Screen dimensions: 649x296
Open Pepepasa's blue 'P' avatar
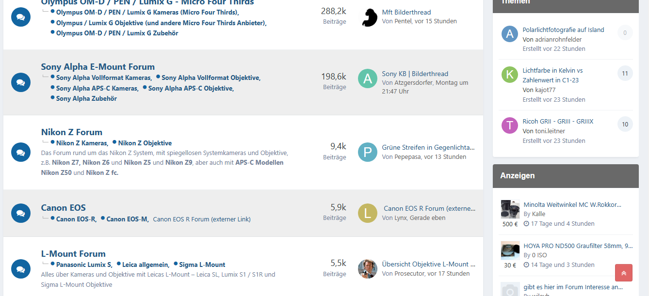click(x=367, y=152)
